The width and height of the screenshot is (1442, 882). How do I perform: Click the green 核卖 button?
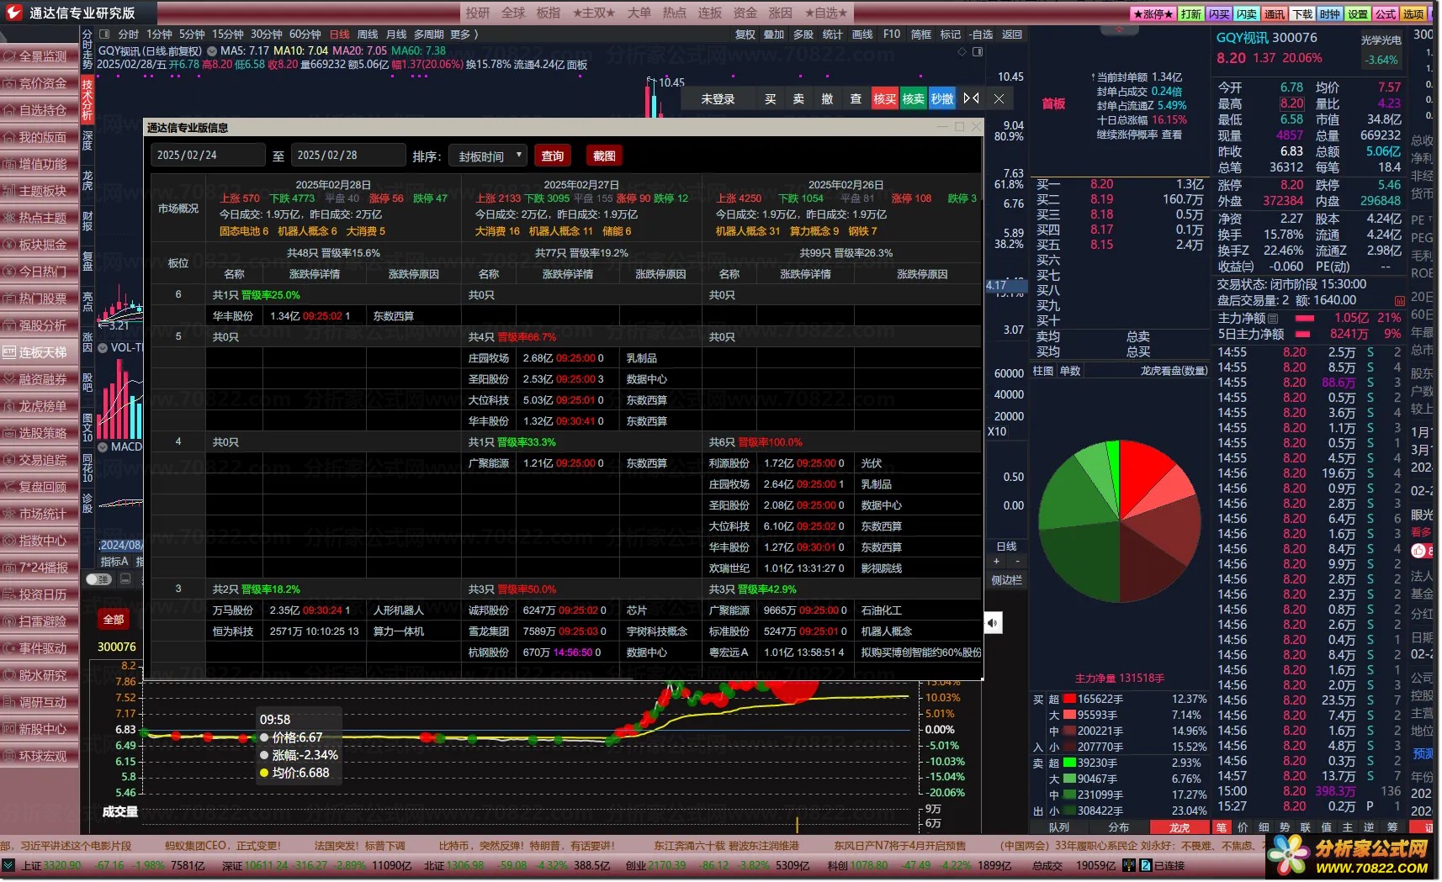click(914, 98)
